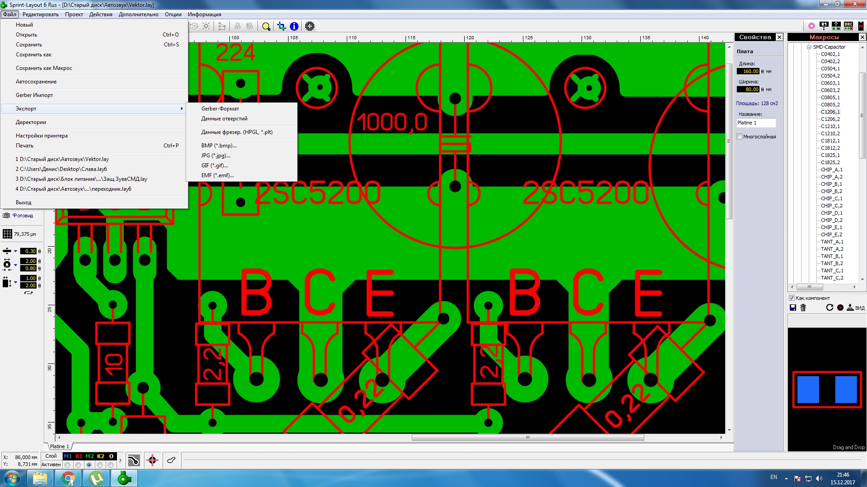Screen dimensions: 867x487
Task: Toggle visibility of M1 layer label
Action: (x=68, y=456)
